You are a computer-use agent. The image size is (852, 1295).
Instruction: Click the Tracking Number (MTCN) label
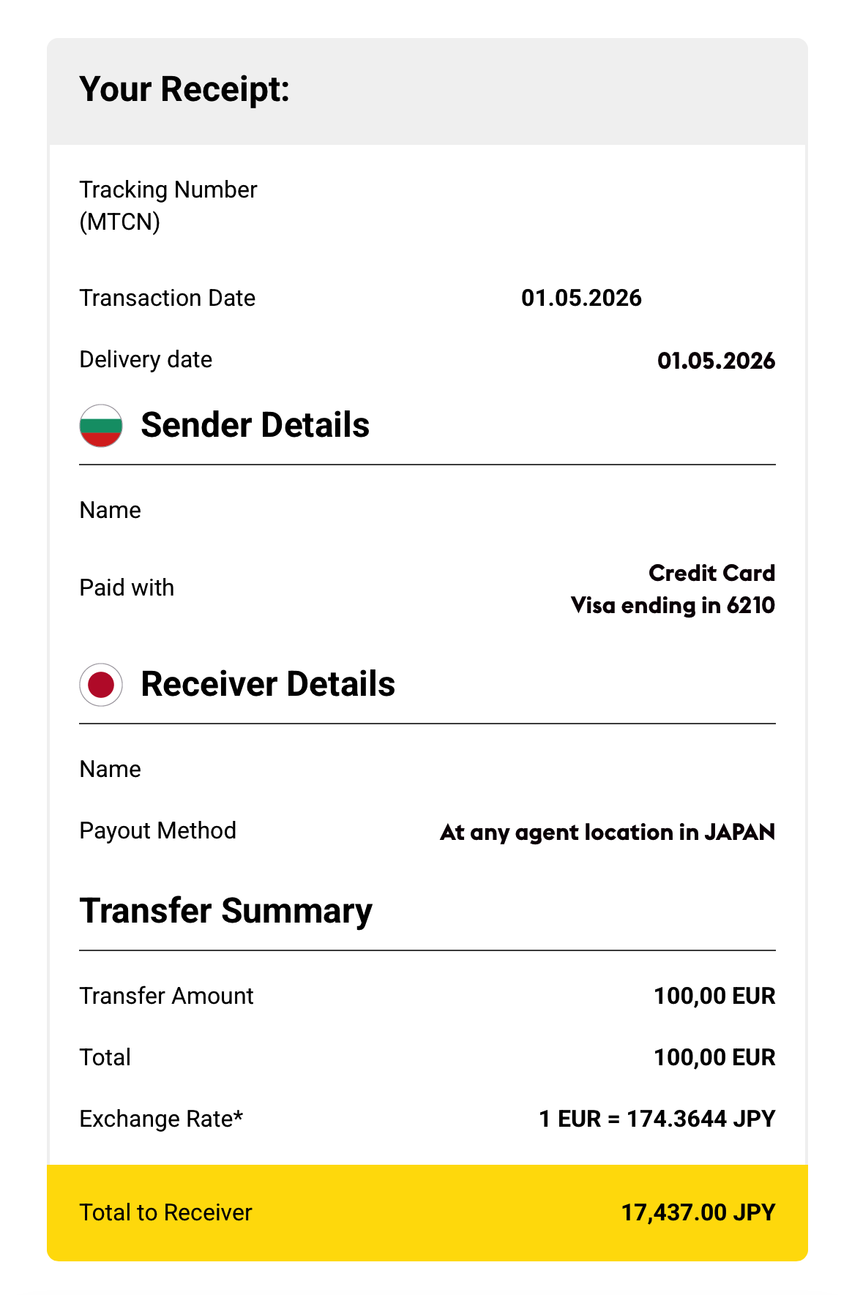point(168,206)
